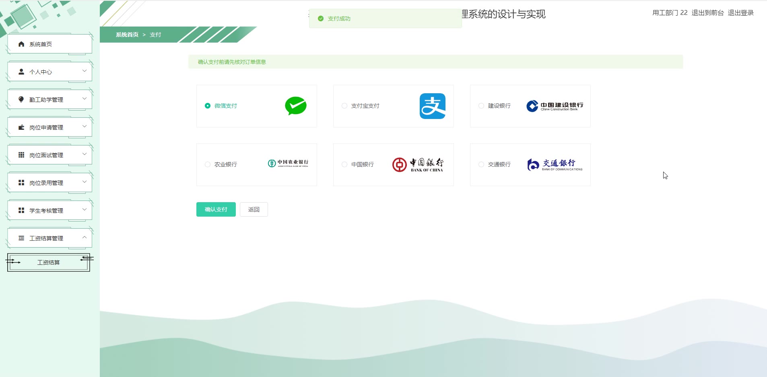This screenshot has width=767, height=377.
Task: Expand the 岗位申请管理 chevron
Action: click(85, 127)
